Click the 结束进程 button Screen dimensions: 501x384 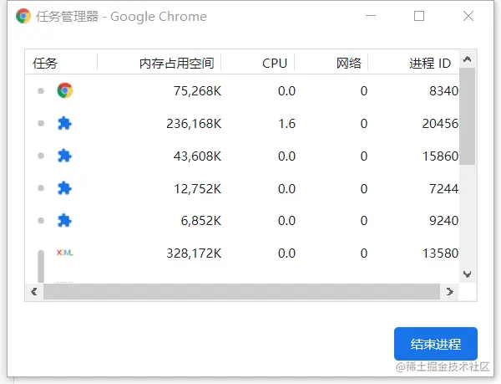pos(436,344)
